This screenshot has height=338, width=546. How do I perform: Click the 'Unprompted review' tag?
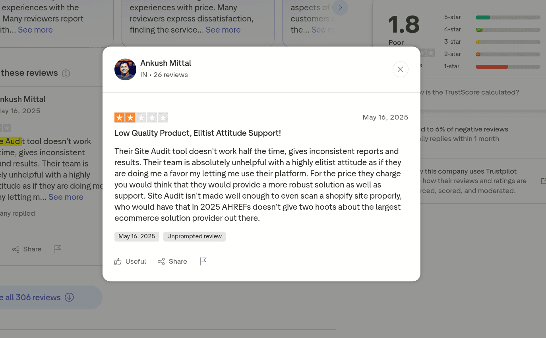(x=194, y=236)
